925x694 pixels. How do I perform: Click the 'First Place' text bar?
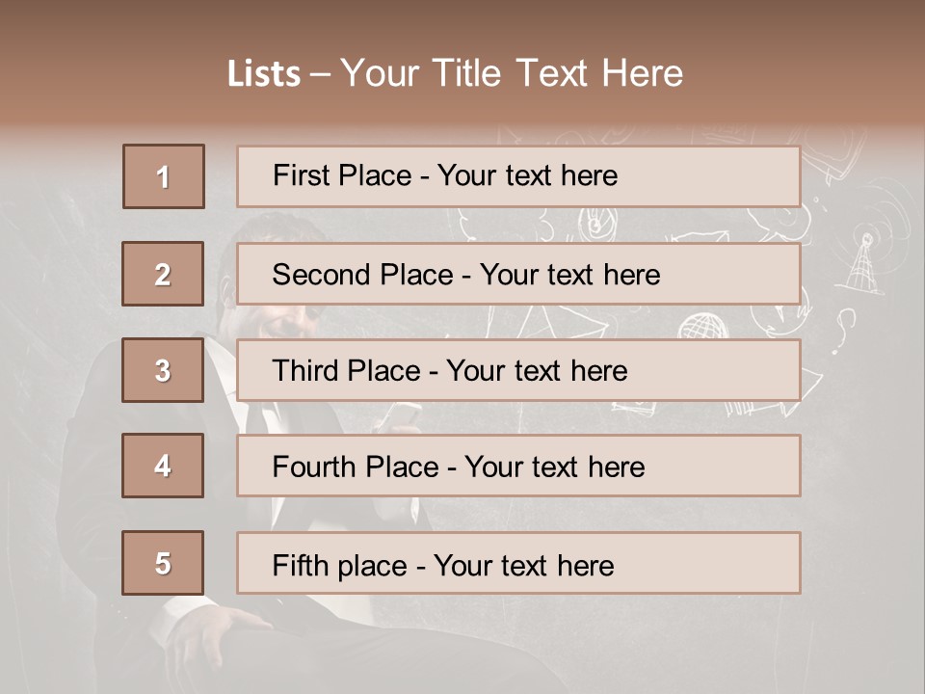pos(518,176)
